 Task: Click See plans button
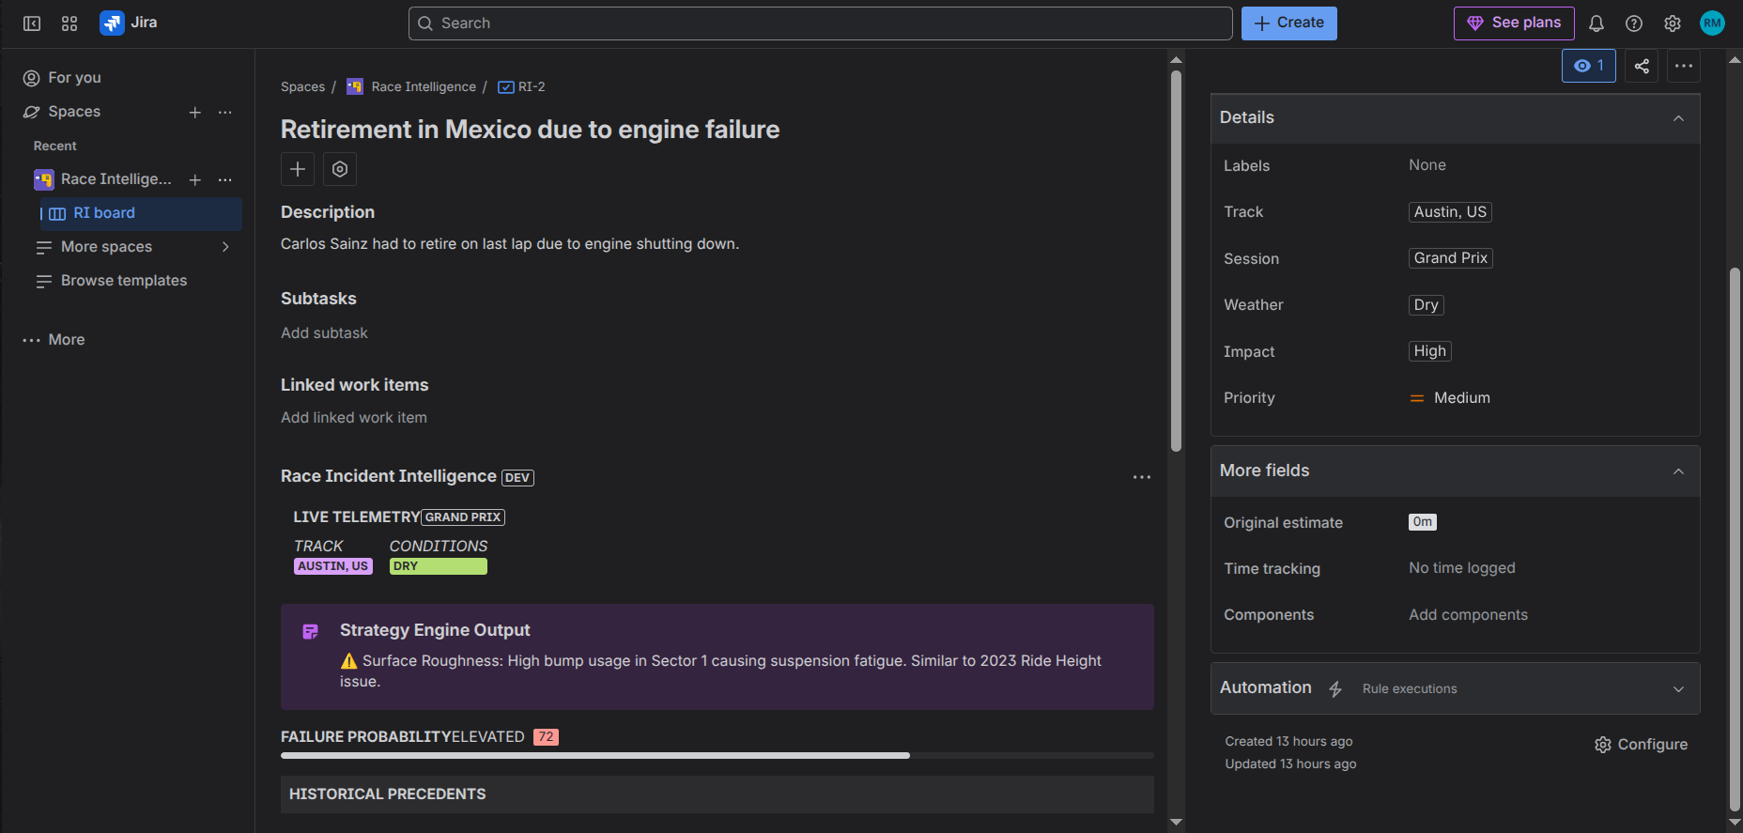(x=1514, y=23)
